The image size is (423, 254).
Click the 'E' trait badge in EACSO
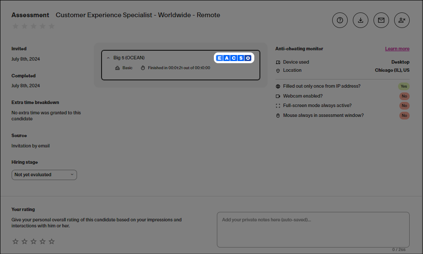219,58
